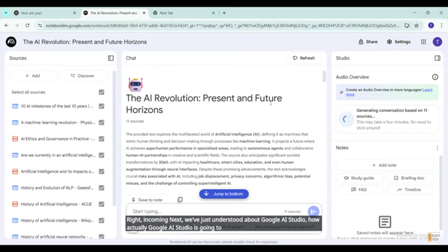
Task: Uncheck 'History and Evolution of NLP' source
Action: pos(101,188)
